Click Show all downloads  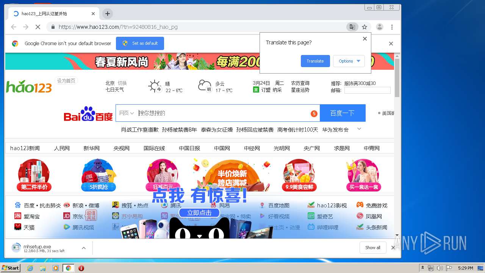pos(373,248)
